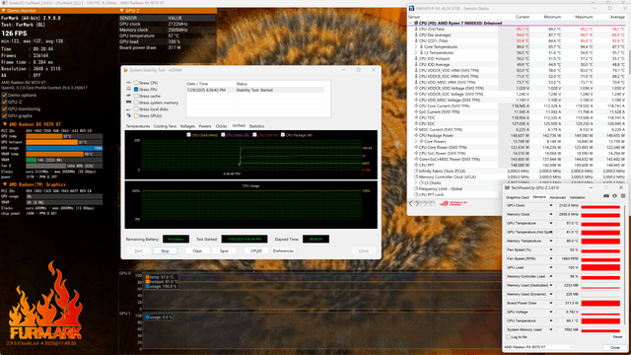Screen dimensions: 631x355
Task: Enable Stress system memory checkbox
Action: 136,103
